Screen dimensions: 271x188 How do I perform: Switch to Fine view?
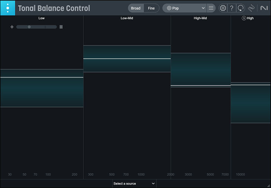tap(151, 8)
